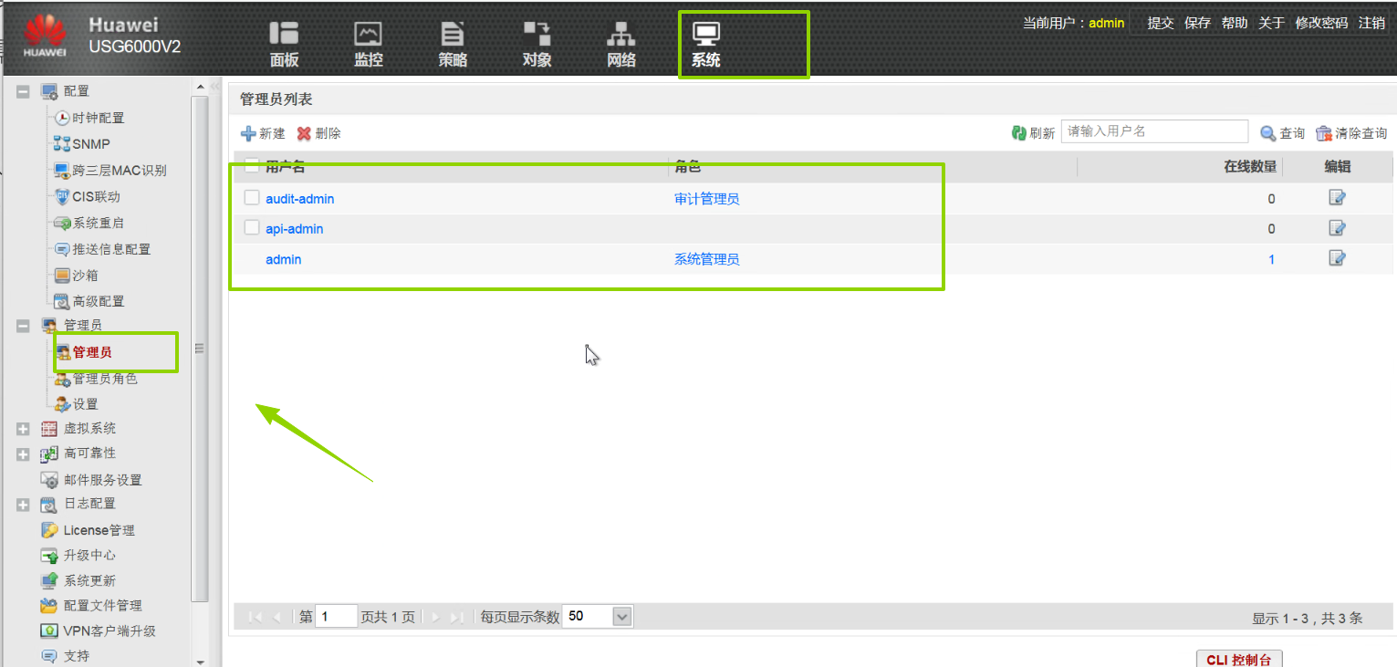Open the 支持 support icon item

[65, 656]
